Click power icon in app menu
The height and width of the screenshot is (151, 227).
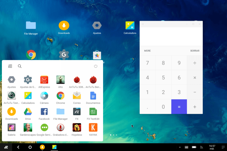(x=96, y=66)
